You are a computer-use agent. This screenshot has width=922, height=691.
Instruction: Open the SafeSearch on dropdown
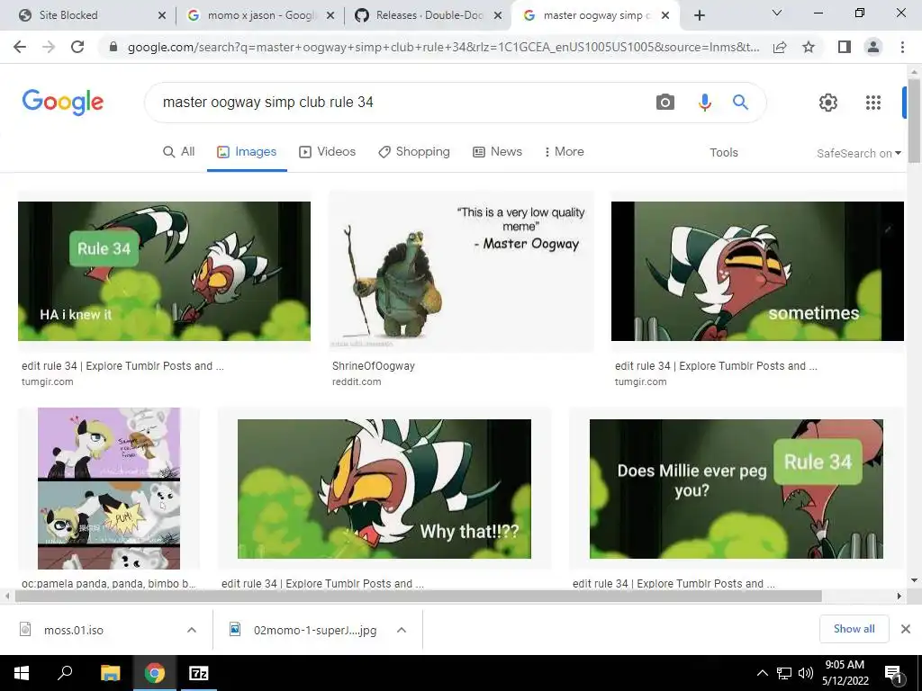(858, 153)
